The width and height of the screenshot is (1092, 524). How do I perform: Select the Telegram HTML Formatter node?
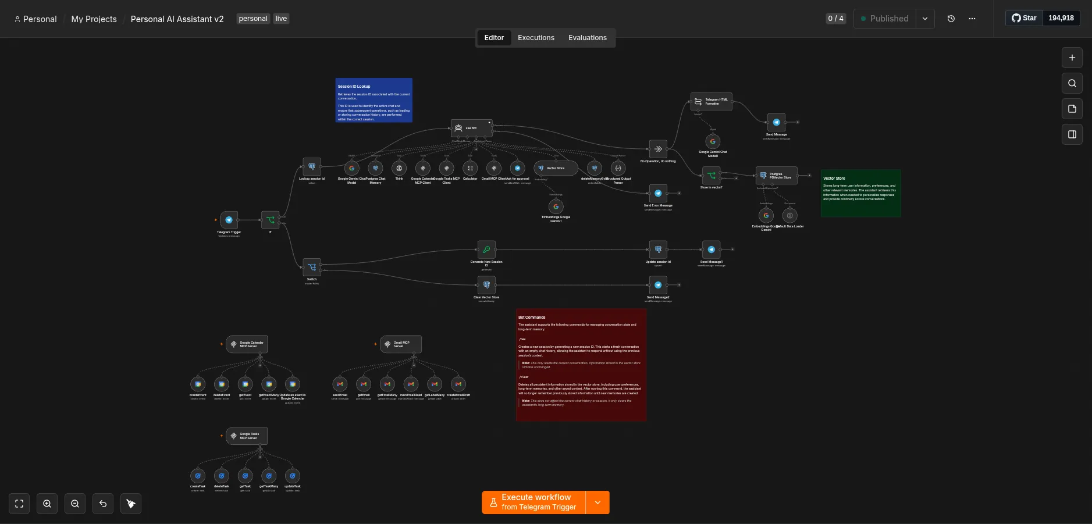(712, 102)
